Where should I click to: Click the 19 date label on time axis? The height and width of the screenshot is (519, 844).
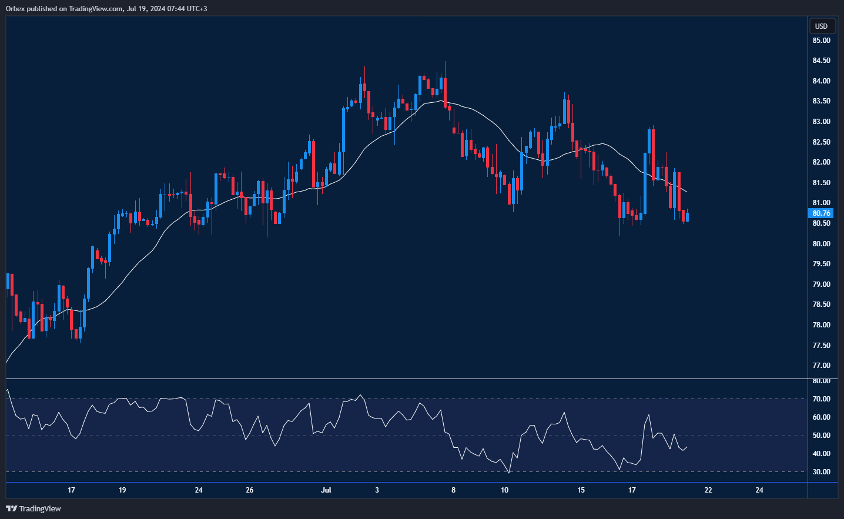point(122,490)
